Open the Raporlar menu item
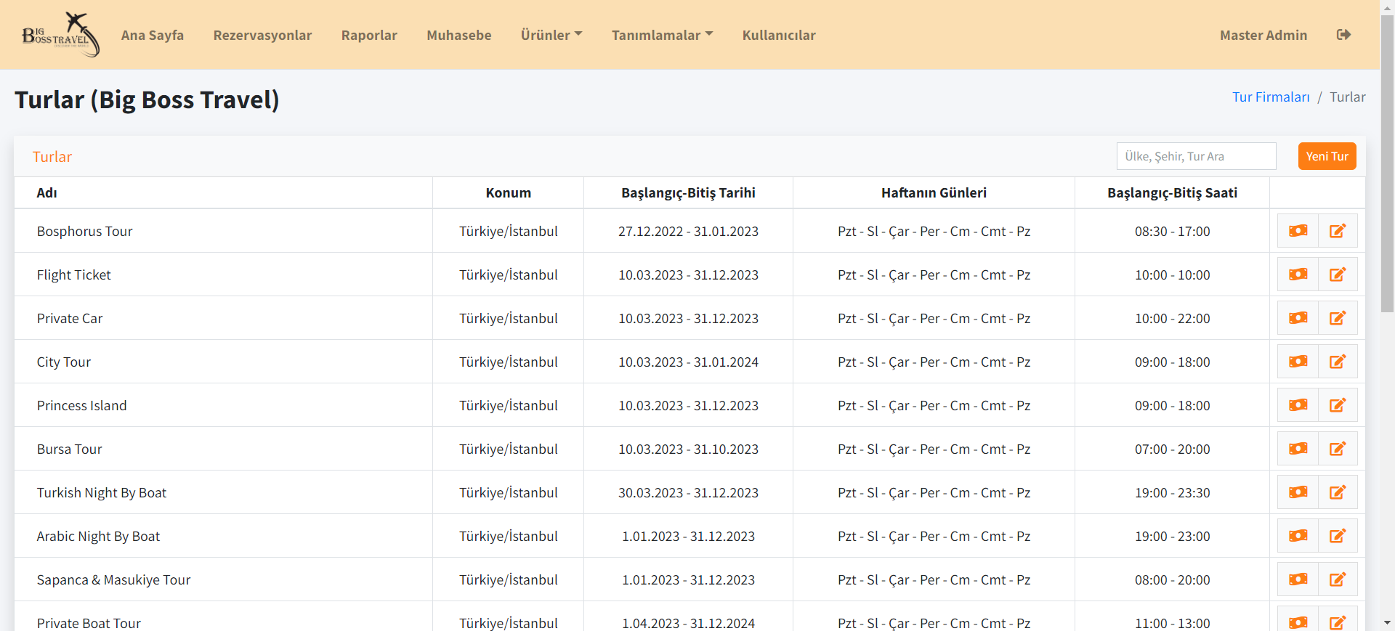The width and height of the screenshot is (1395, 631). click(x=369, y=35)
